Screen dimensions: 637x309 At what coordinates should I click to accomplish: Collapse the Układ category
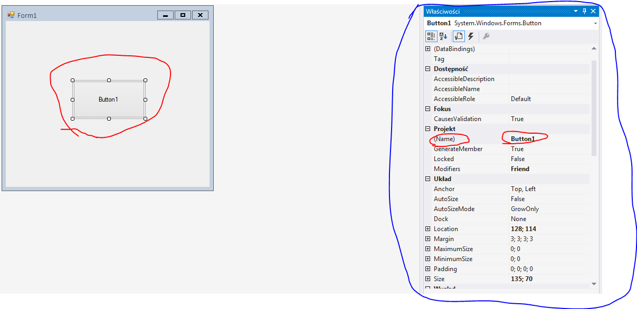point(428,179)
